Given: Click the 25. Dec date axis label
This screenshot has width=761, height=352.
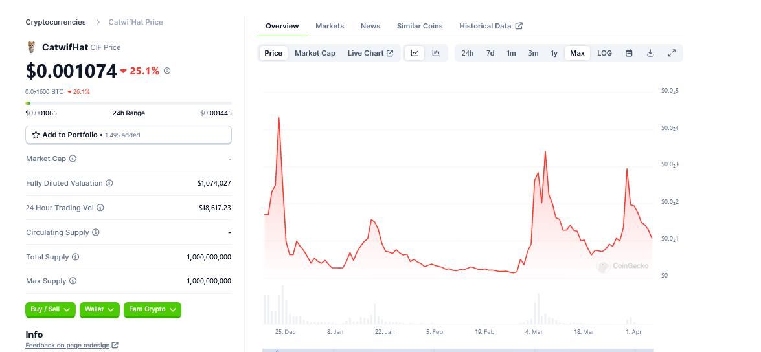Looking at the screenshot, I should point(285,332).
